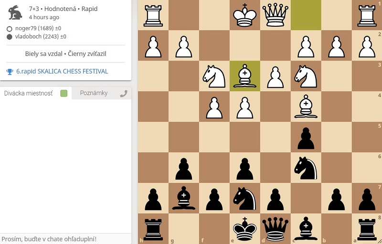This screenshot has height=244, width=382.
Task: Click the chat message input field
Action: (x=65, y=239)
